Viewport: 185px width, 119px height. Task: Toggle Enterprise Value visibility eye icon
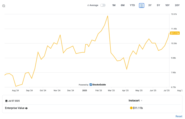pyautogui.click(x=26, y=108)
